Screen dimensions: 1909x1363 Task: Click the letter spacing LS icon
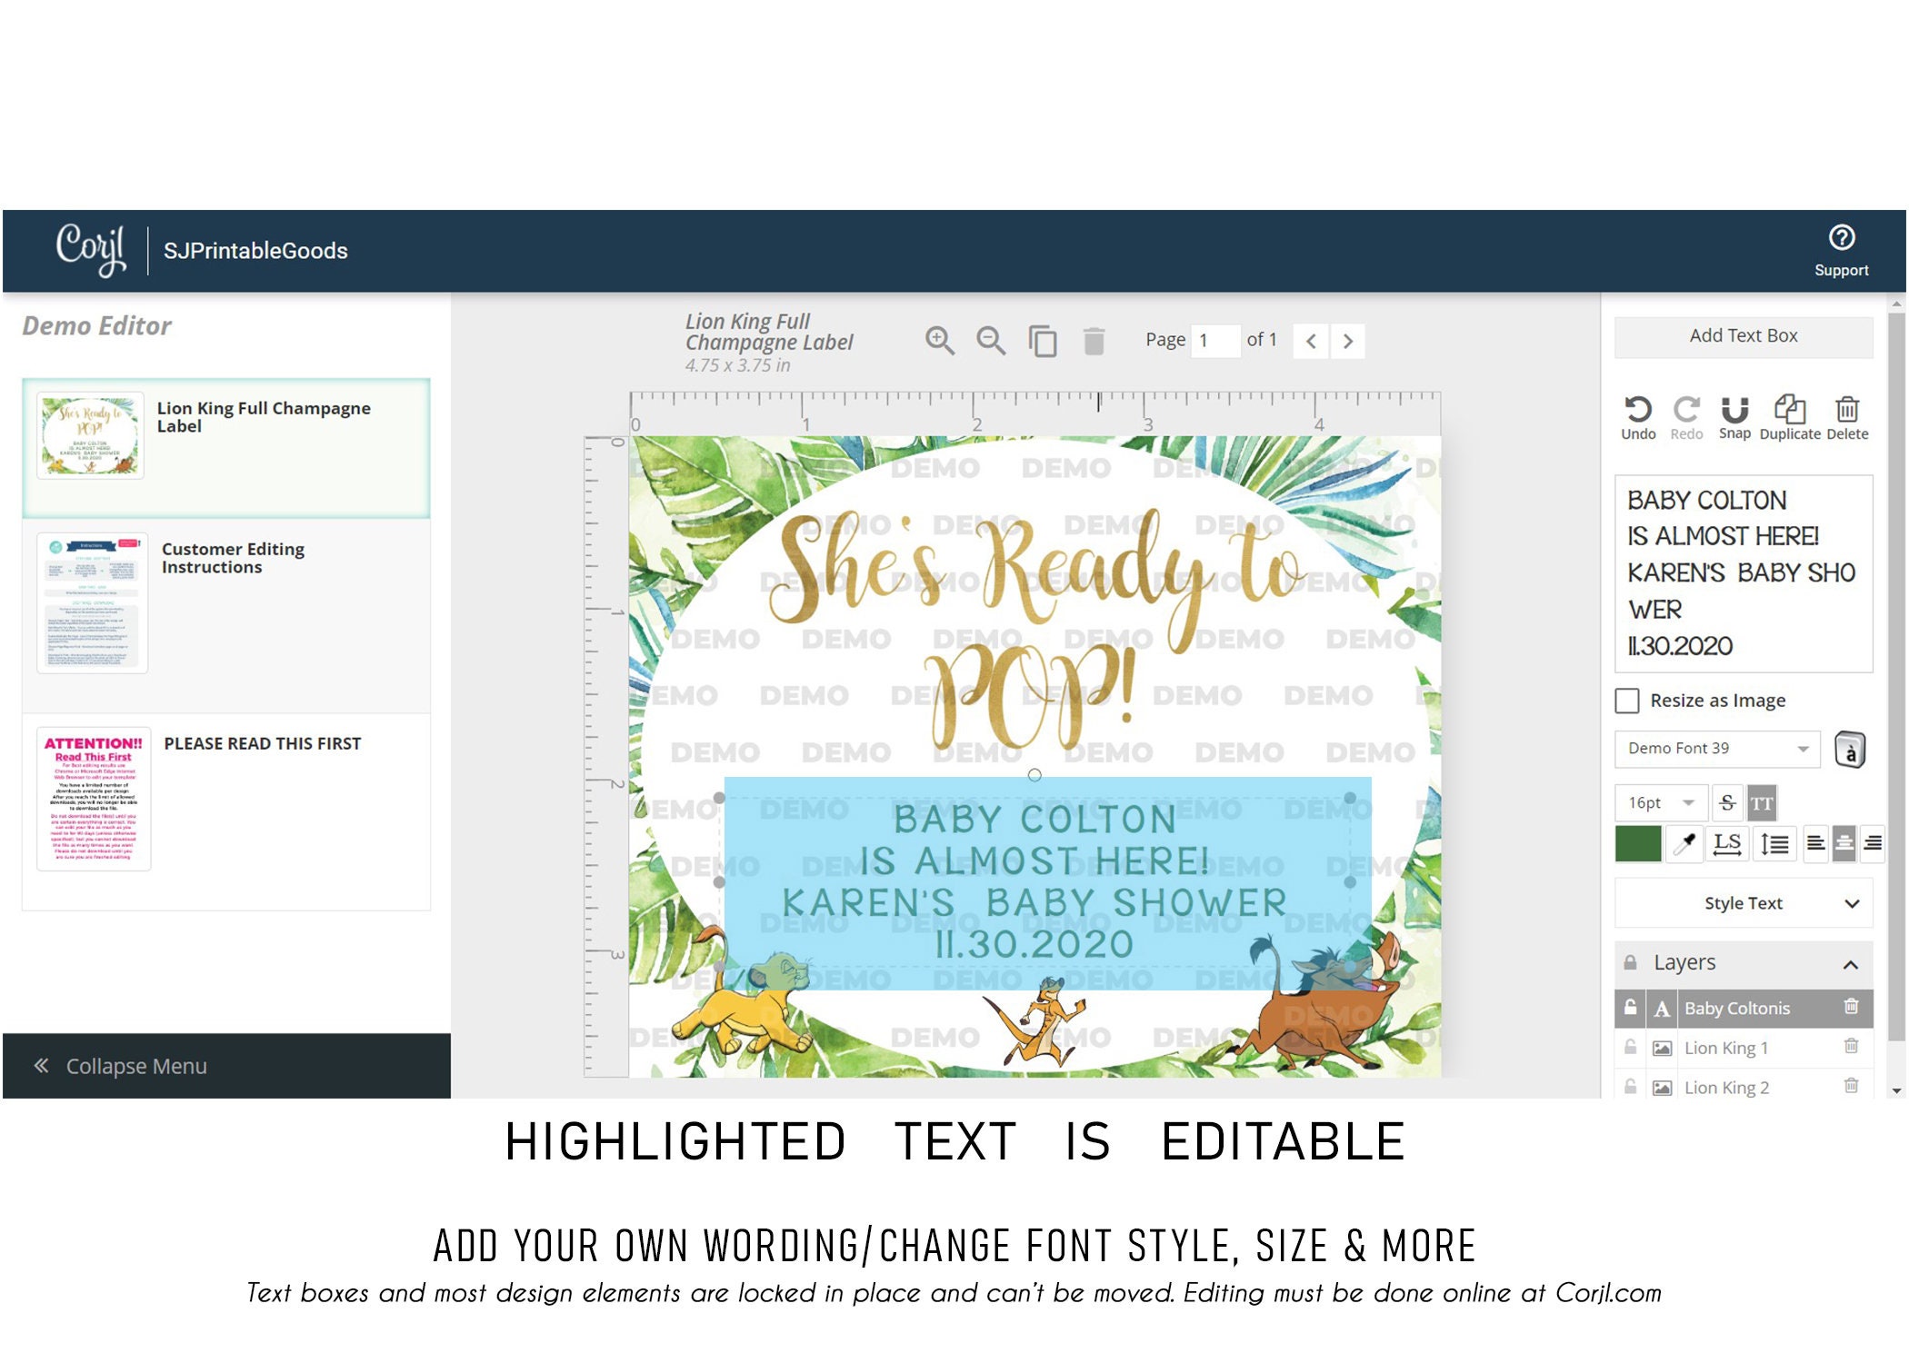1726,844
